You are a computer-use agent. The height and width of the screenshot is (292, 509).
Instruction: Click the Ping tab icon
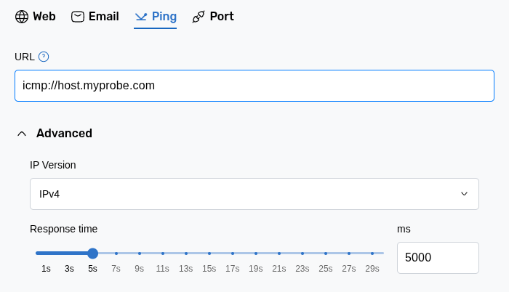[x=141, y=17]
